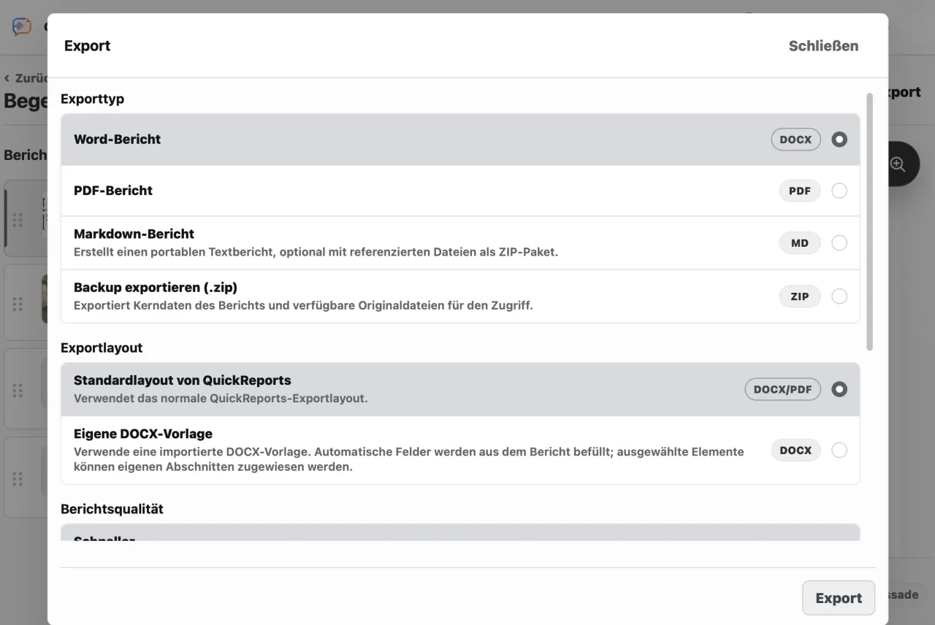Select the Schneller quality option row

click(x=460, y=533)
